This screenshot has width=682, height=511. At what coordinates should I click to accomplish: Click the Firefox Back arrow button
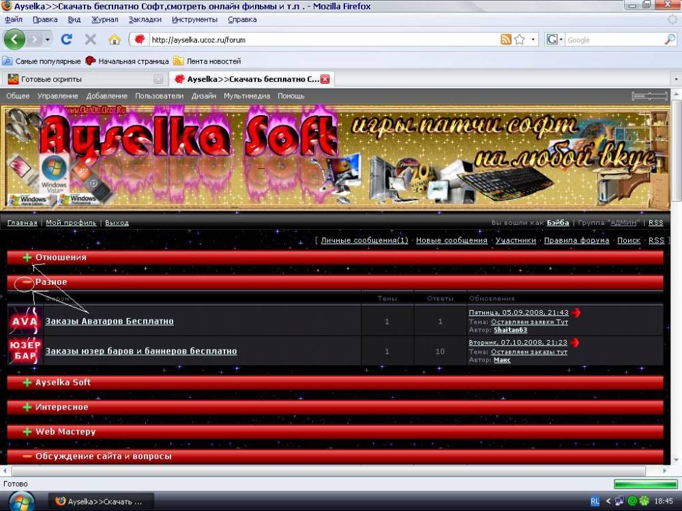click(15, 40)
